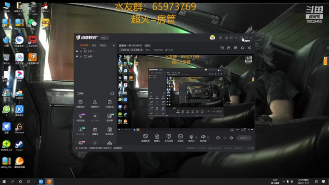
Task: Open the message icon in title bar
Action: 220,38
